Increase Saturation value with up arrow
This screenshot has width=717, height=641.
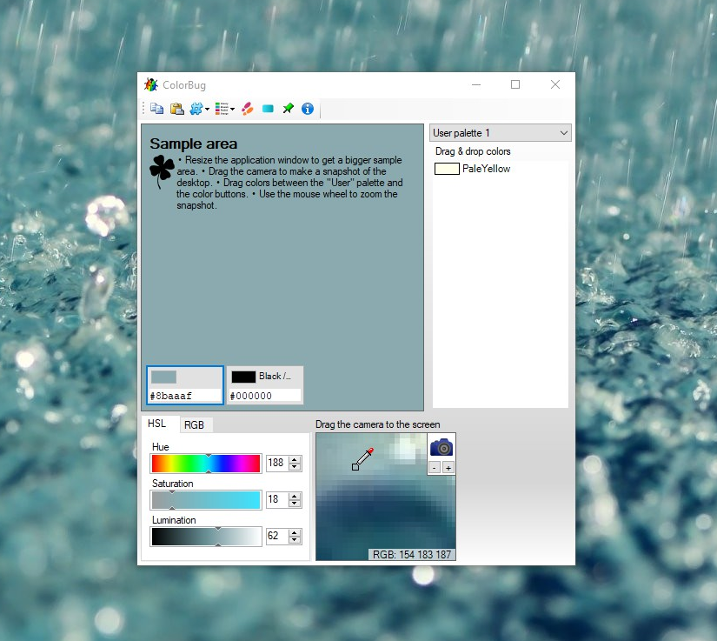coord(295,497)
